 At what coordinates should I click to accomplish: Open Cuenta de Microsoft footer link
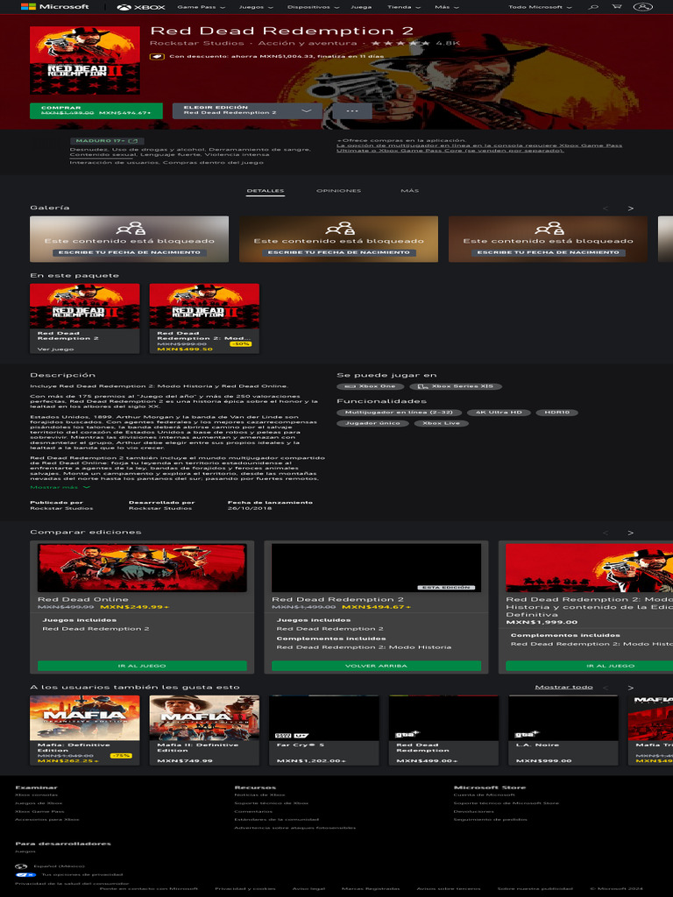(x=484, y=795)
